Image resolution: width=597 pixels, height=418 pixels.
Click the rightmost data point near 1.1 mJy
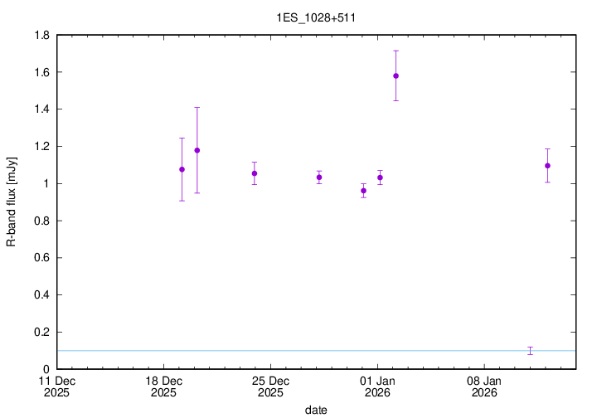(x=547, y=166)
